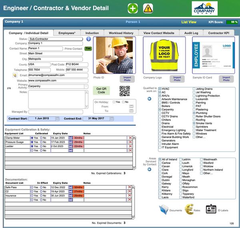This screenshot has height=228, width=240.
Task: Open the Contract Start date picker
Action: coord(57,118)
